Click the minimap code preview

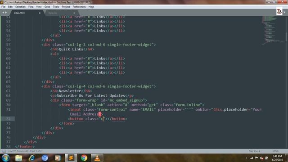[273, 30]
